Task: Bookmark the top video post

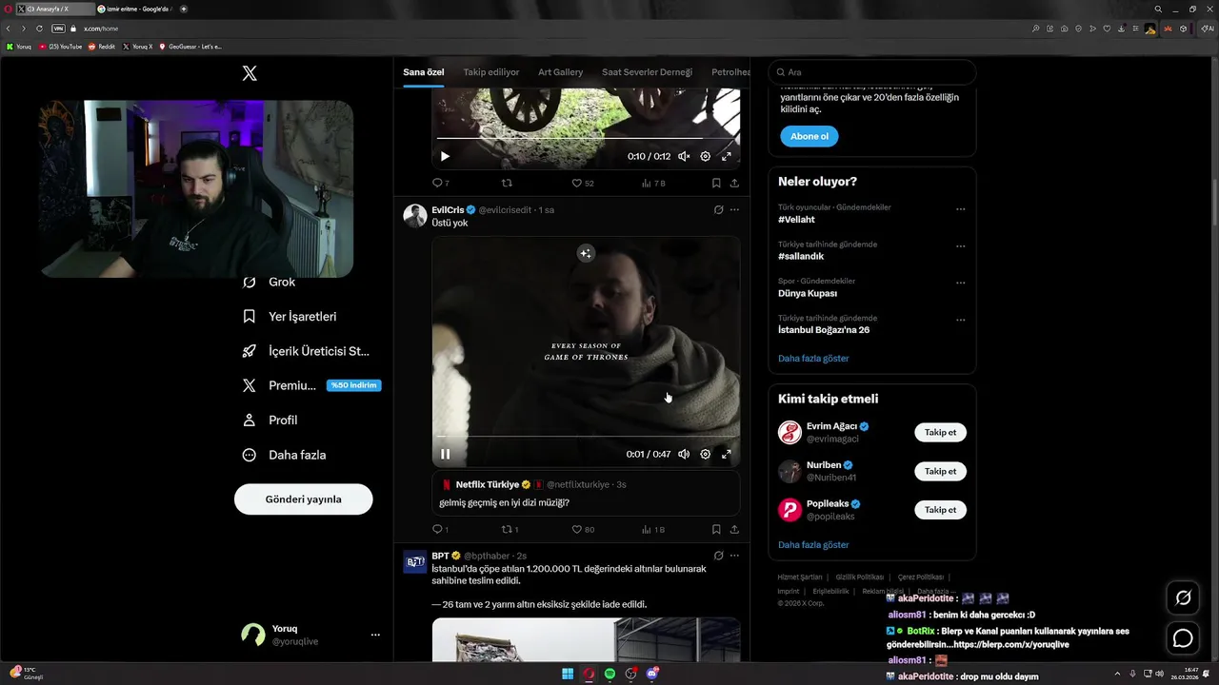Action: 716,183
